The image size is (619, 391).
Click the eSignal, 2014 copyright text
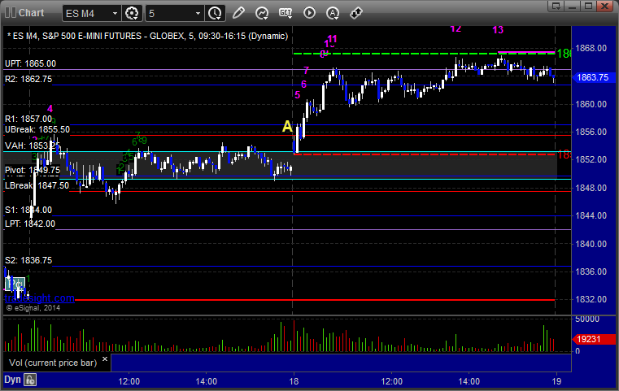[33, 308]
